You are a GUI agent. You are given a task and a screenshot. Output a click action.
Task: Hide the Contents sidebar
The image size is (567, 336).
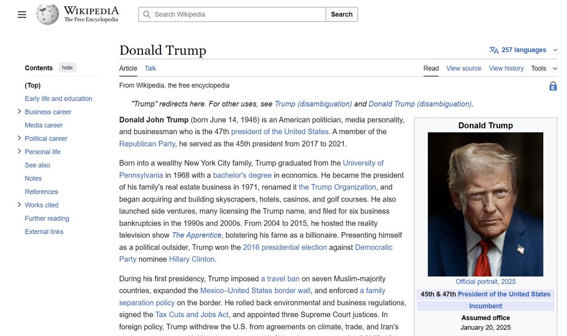coord(67,67)
